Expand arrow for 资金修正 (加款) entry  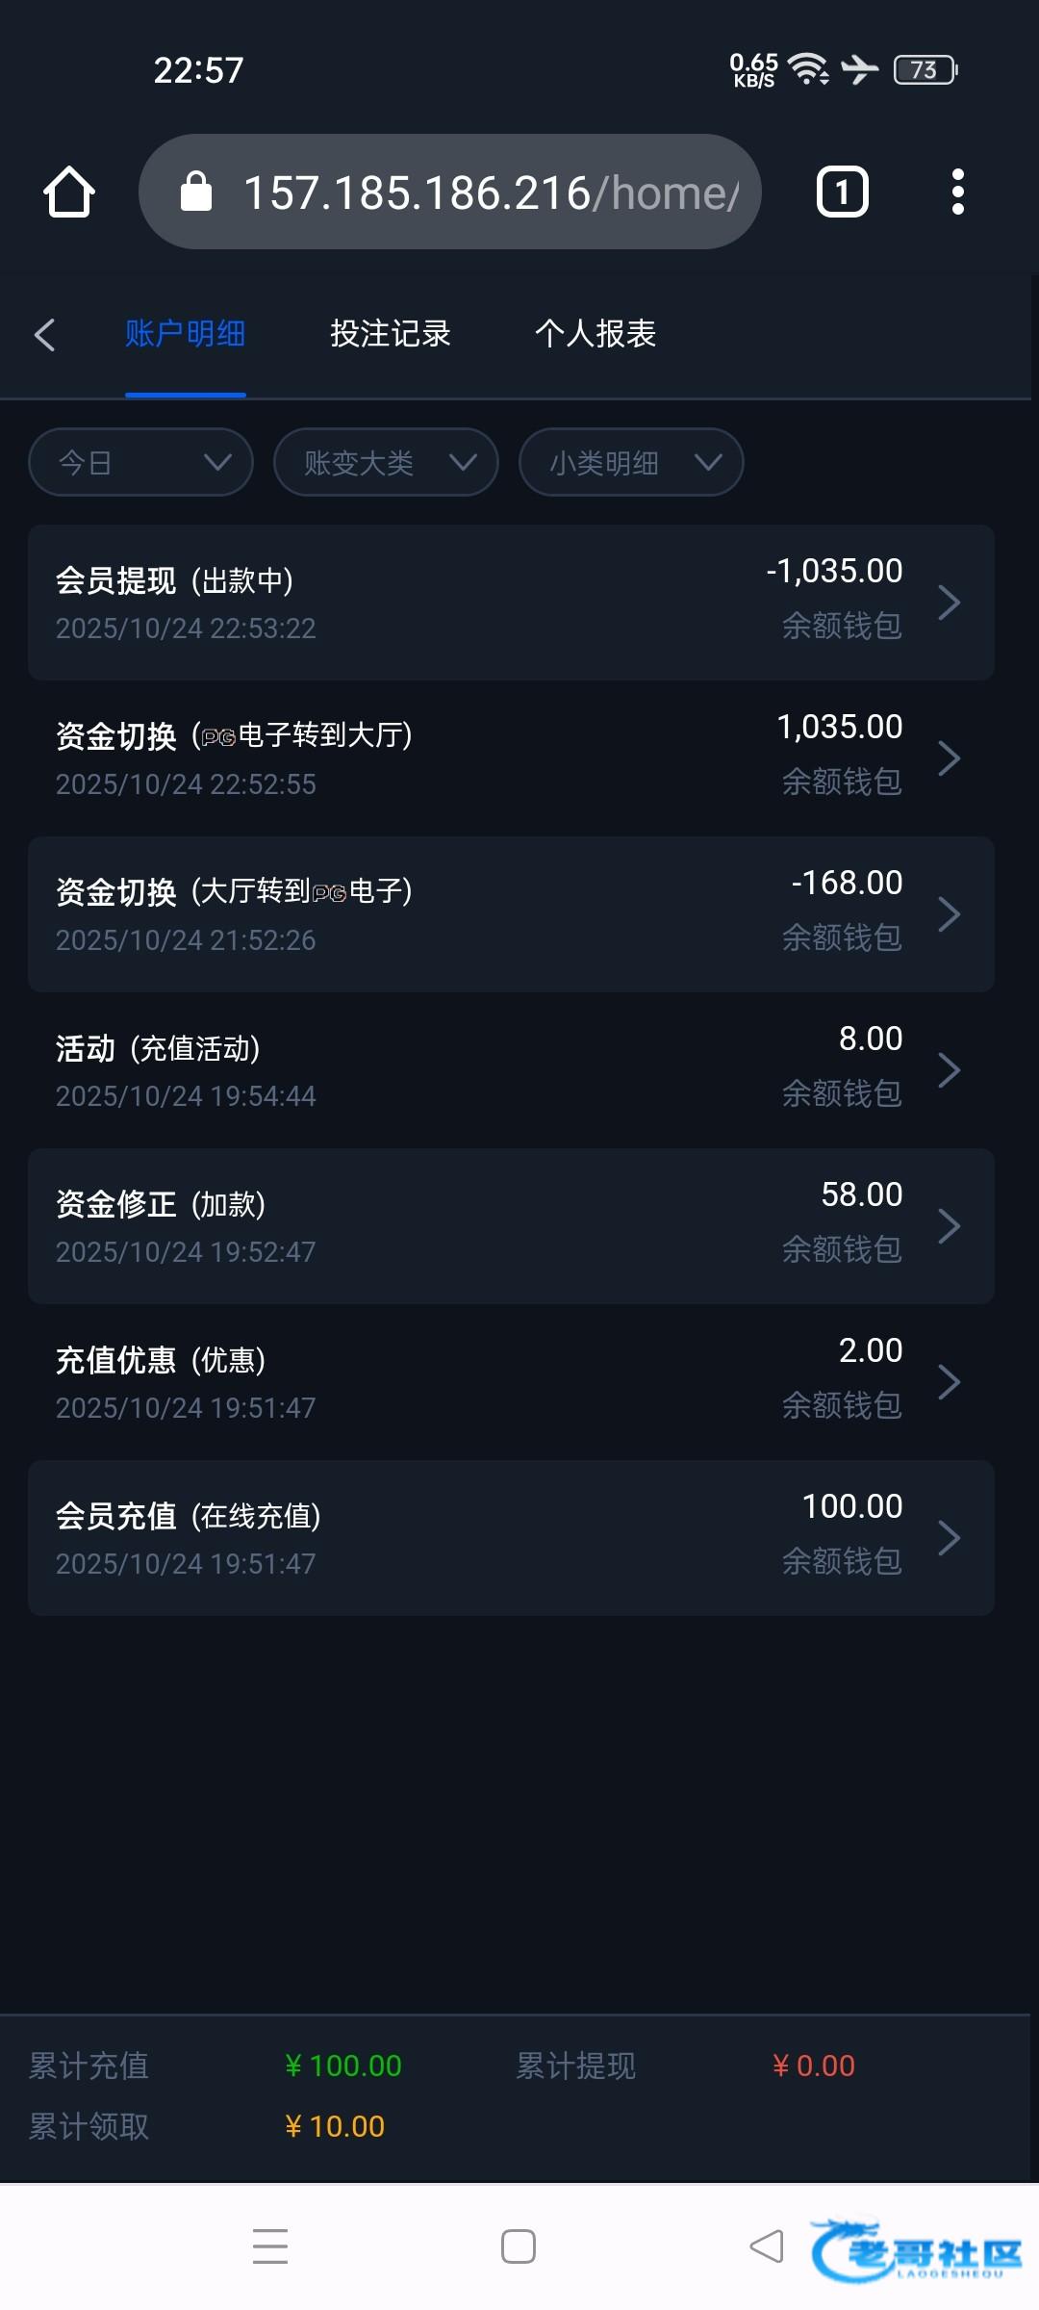(949, 1226)
